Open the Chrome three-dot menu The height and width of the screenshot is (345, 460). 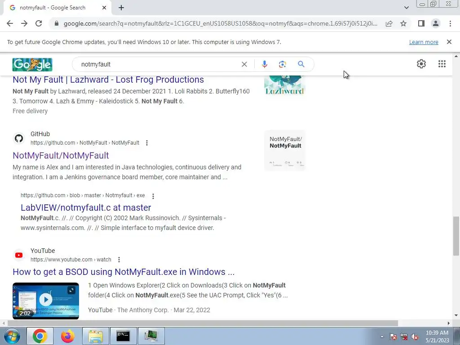450,23
